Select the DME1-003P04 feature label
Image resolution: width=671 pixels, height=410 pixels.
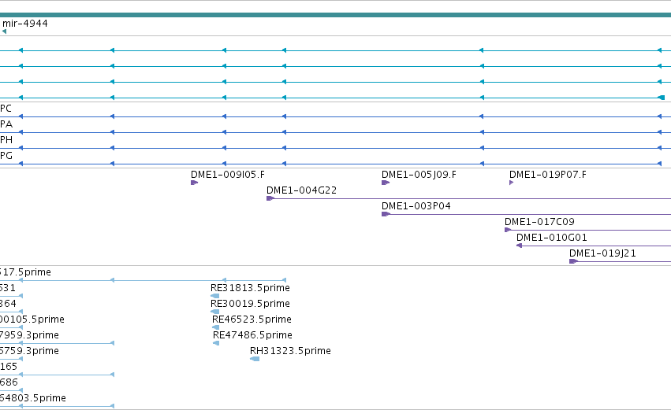[x=416, y=206]
